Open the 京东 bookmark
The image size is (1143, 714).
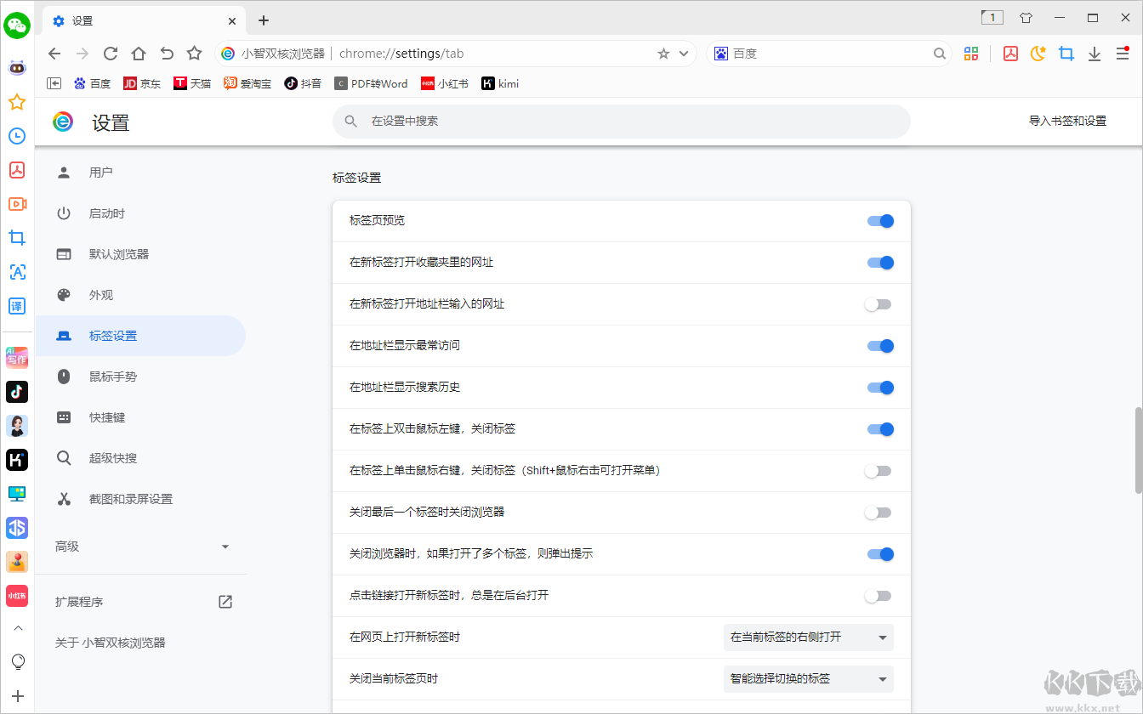point(142,83)
